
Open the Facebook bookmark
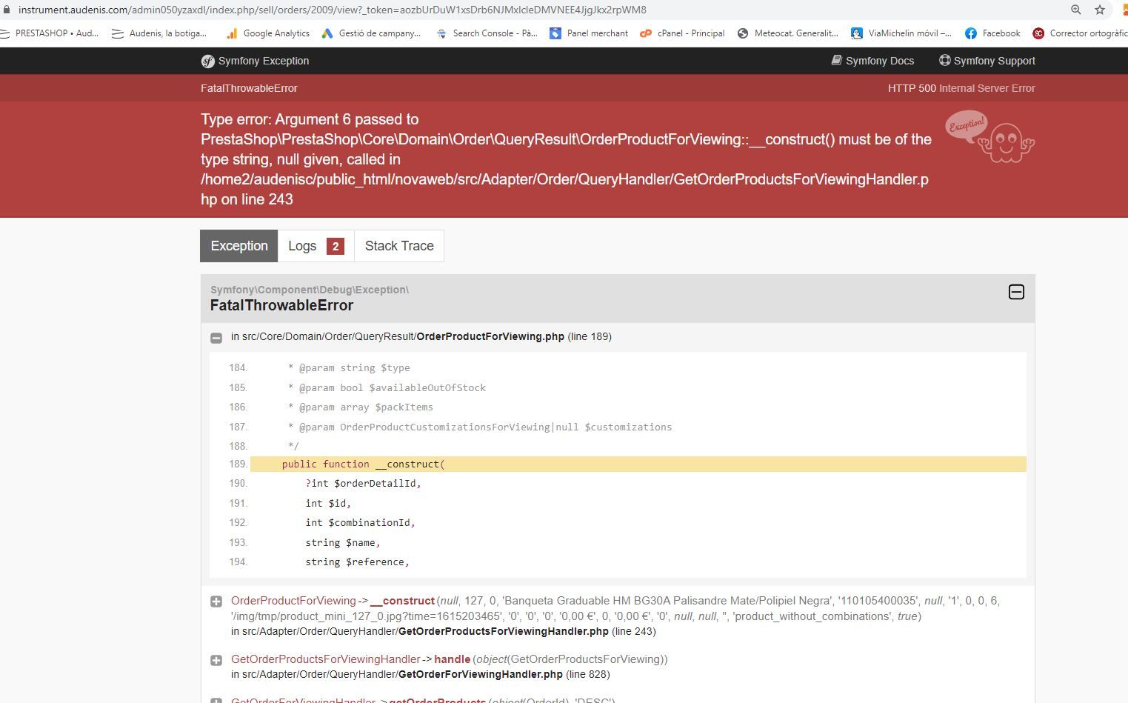pyautogui.click(x=992, y=33)
